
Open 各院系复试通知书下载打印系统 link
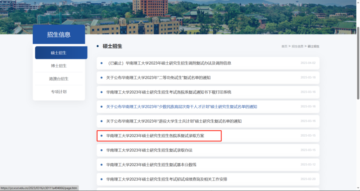coord(169,92)
